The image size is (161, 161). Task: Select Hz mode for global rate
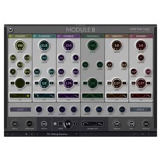click(60, 124)
